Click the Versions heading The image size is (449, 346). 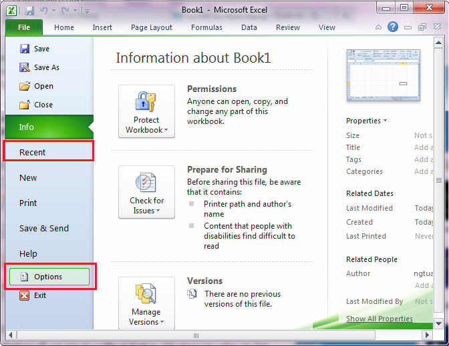(204, 281)
